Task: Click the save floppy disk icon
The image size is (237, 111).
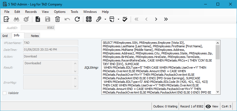Action: click(x=48, y=19)
